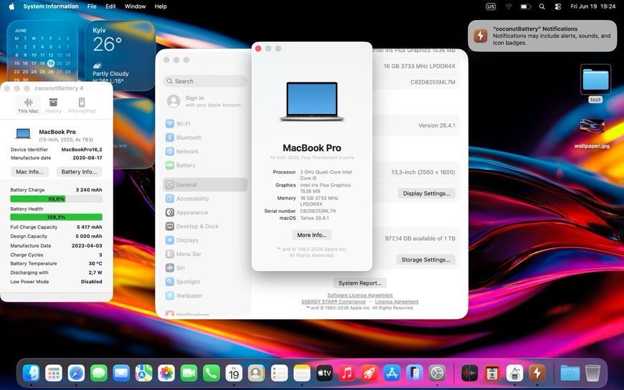624x390 pixels.
Task: Open Launchpad apps grid in the Dock
Action: point(54,374)
